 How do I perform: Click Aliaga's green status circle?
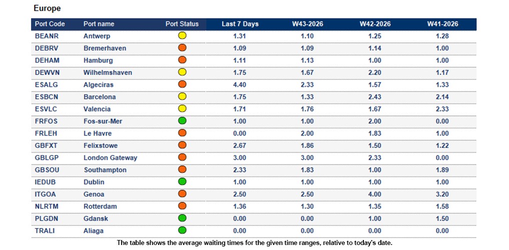coord(182,230)
